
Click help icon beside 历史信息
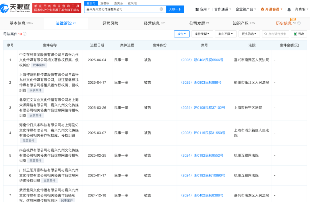(299, 23)
